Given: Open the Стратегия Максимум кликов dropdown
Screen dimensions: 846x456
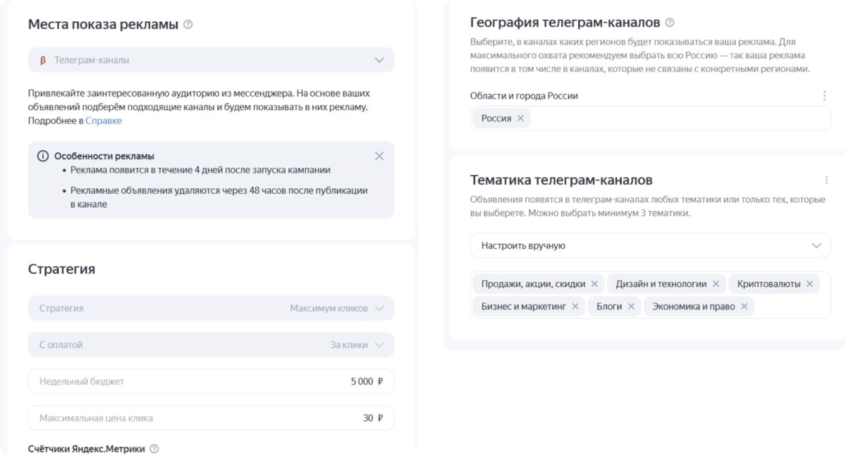Looking at the screenshot, I should point(211,308).
